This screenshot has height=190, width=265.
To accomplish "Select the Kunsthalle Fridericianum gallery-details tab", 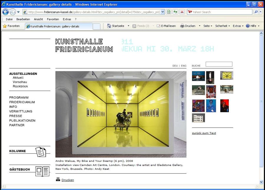I will pyautogui.click(x=59, y=26).
